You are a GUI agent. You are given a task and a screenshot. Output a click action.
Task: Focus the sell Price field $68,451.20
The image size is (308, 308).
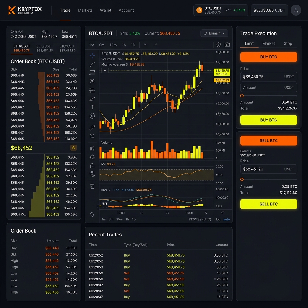(x=269, y=169)
